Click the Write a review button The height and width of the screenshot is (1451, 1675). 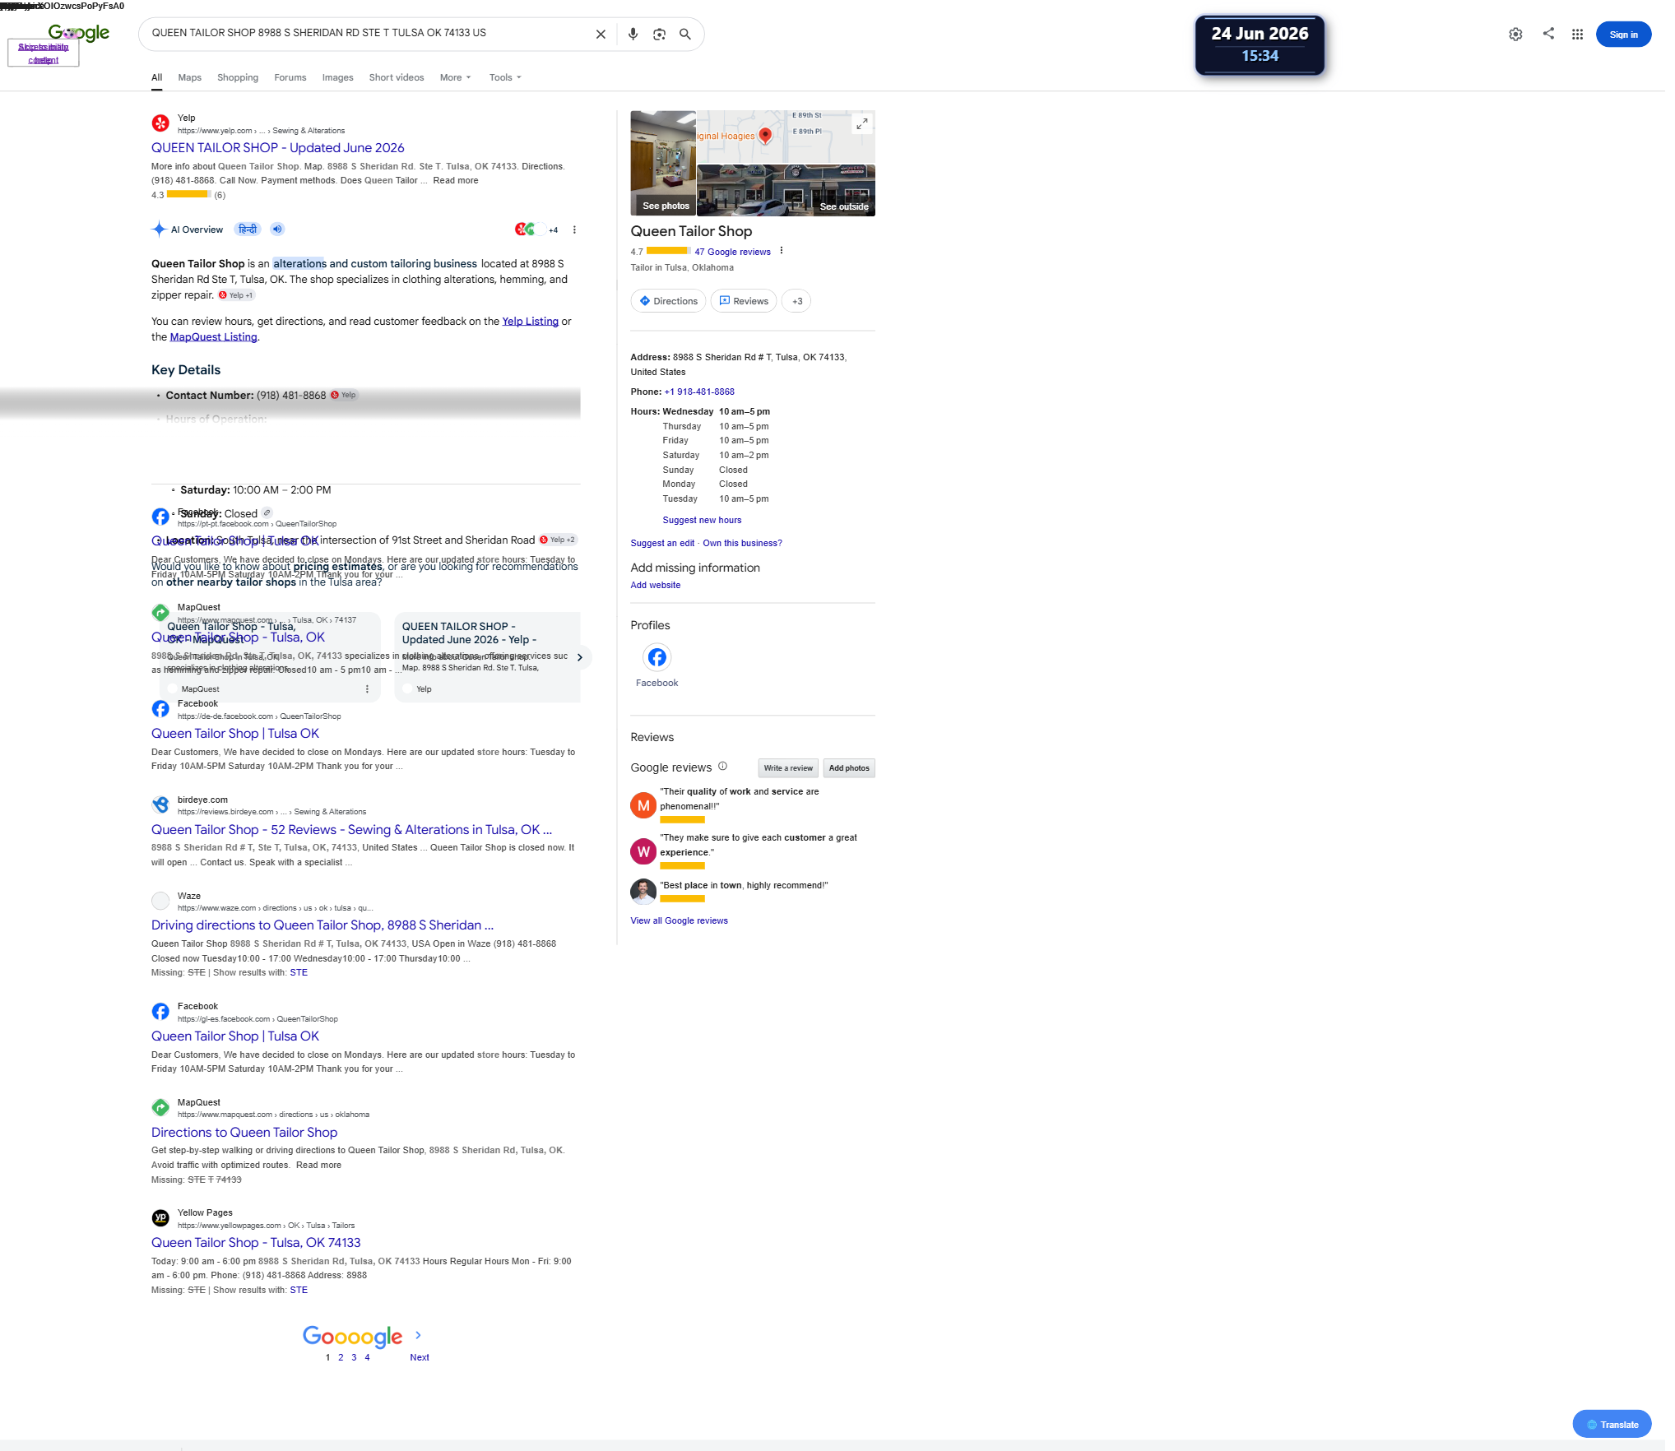click(x=787, y=768)
